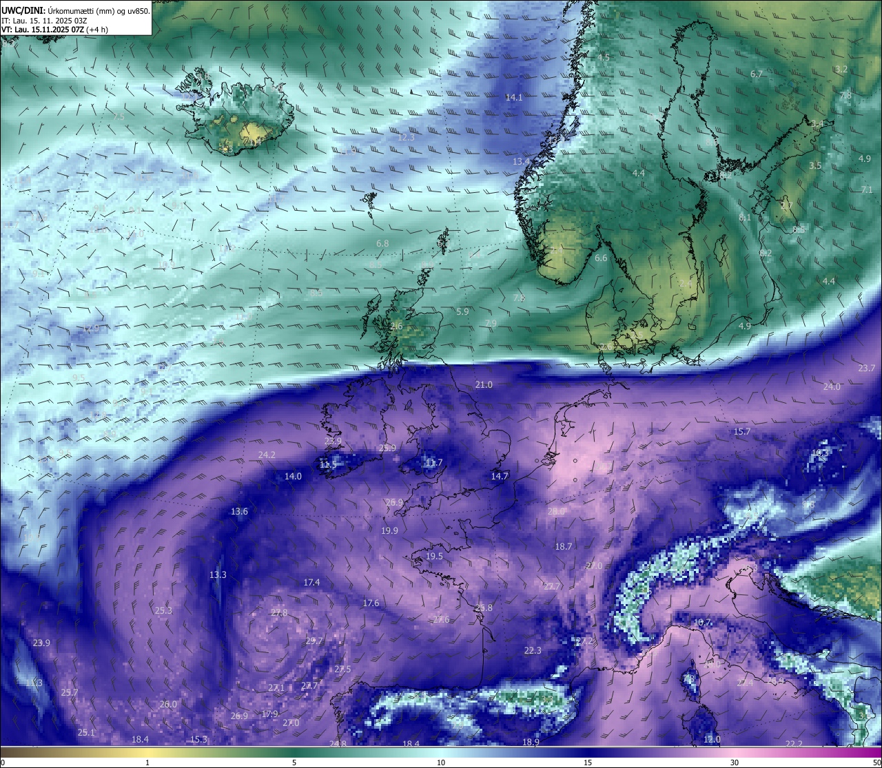Click the 13.3 value in the dark Atlantic band
The height and width of the screenshot is (768, 882).
click(x=218, y=575)
